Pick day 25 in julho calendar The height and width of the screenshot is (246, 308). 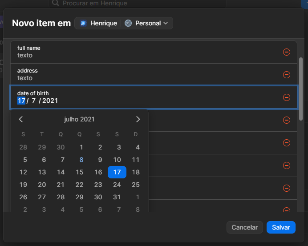click(x=136, y=185)
